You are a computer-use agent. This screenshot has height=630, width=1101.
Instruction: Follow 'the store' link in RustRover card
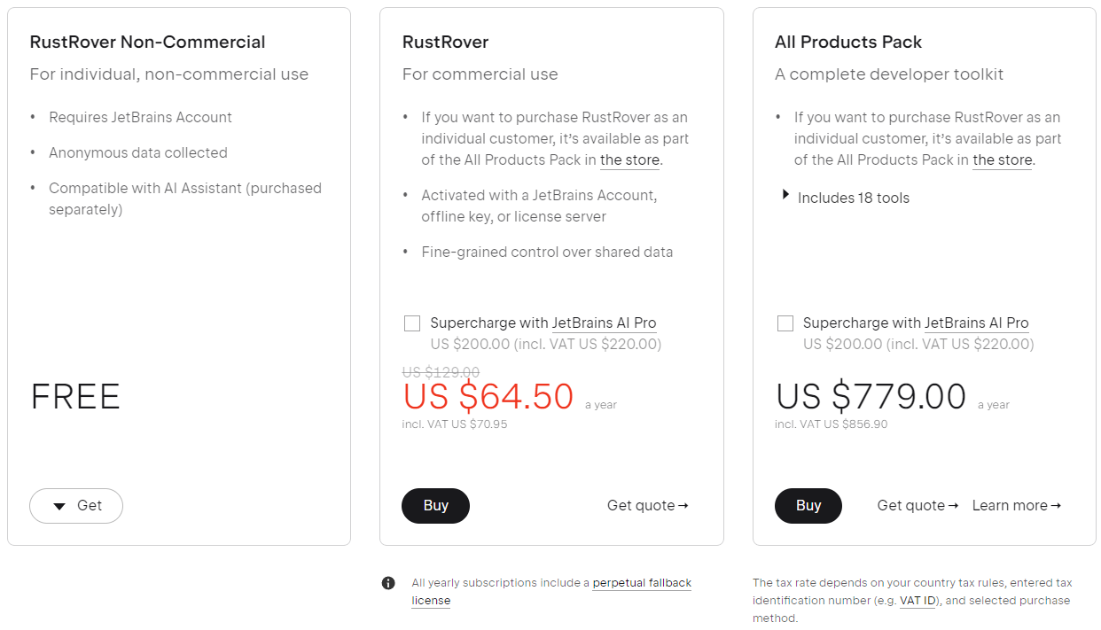point(629,160)
